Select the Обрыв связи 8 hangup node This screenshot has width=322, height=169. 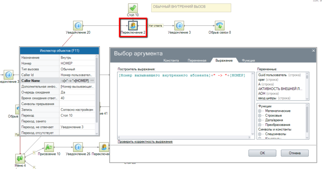[220, 26]
